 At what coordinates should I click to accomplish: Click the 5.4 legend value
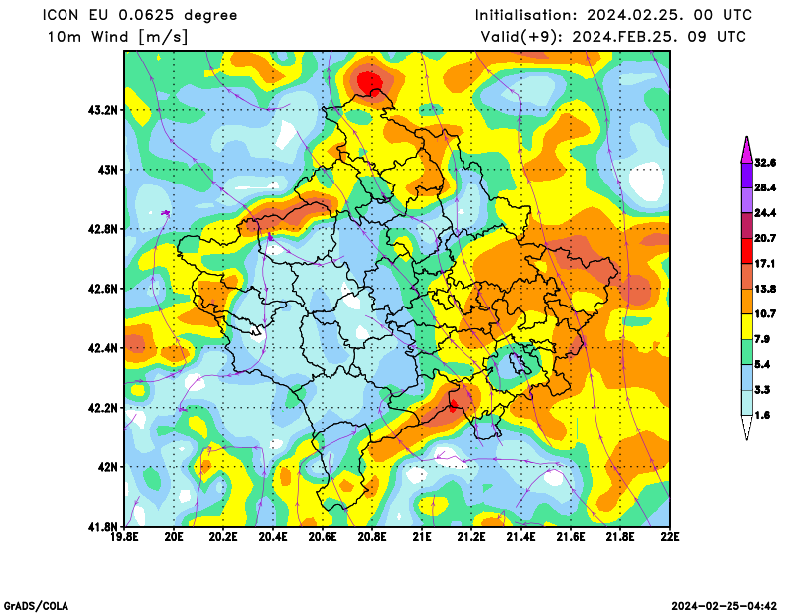762,364
